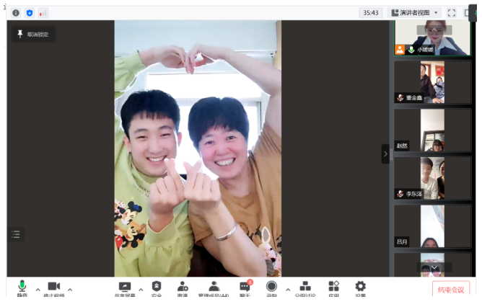Screen dimensions: 482x307
Task: Open the Apps menu
Action: point(333,288)
